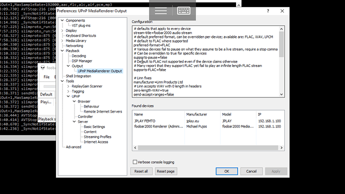The height and width of the screenshot is (194, 345).
Task: Click Found devices scroll right arrow
Action: (281, 148)
